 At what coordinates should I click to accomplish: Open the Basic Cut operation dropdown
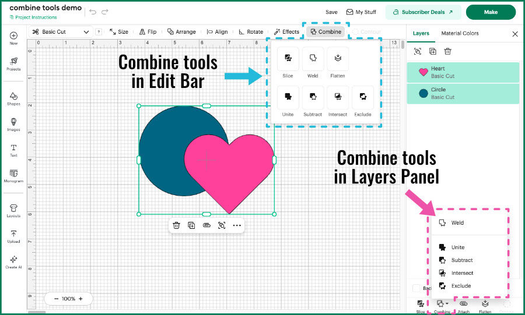tap(60, 32)
